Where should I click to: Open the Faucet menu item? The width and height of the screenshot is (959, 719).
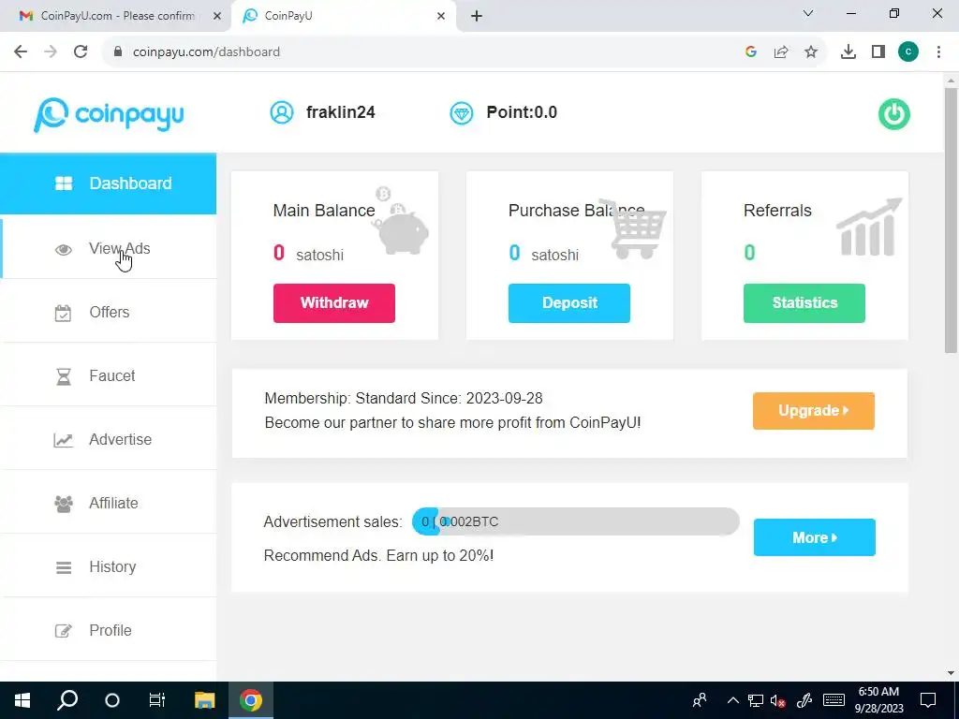[109, 376]
